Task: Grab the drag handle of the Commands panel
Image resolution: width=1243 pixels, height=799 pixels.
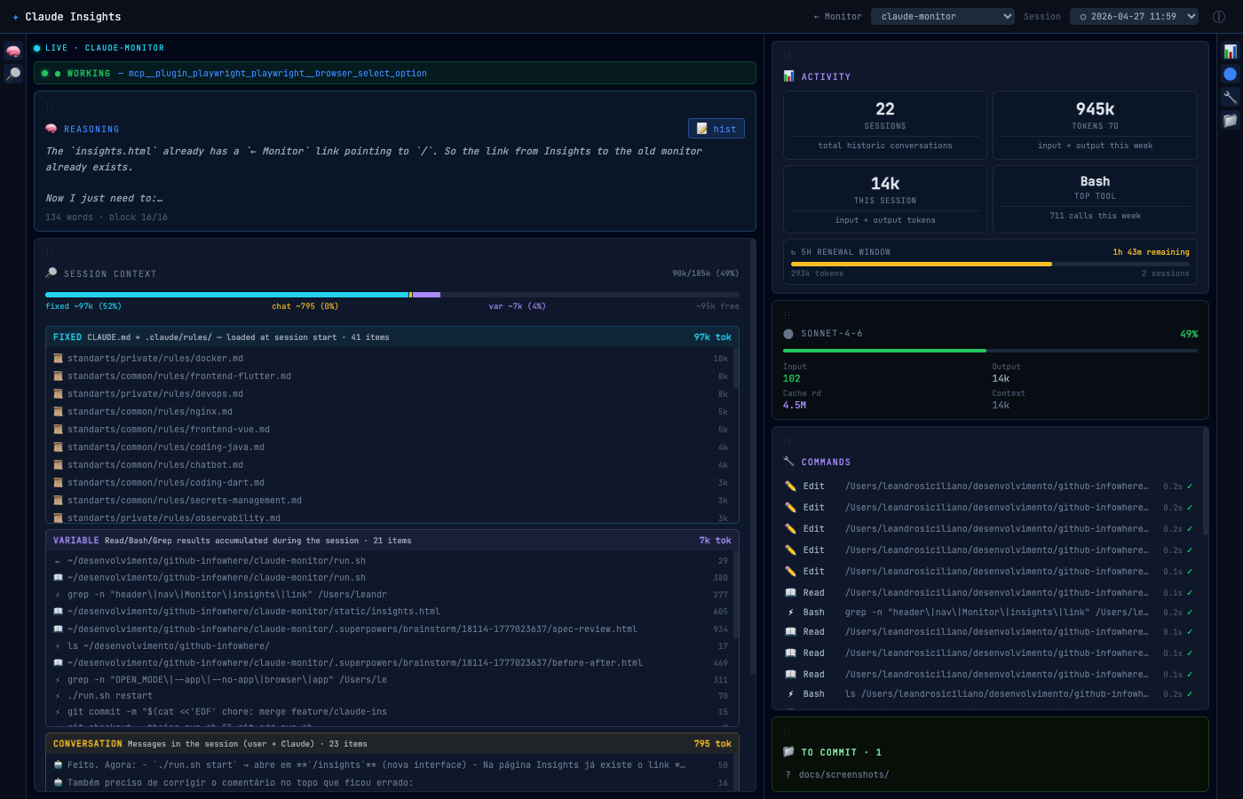Action: tap(787, 441)
